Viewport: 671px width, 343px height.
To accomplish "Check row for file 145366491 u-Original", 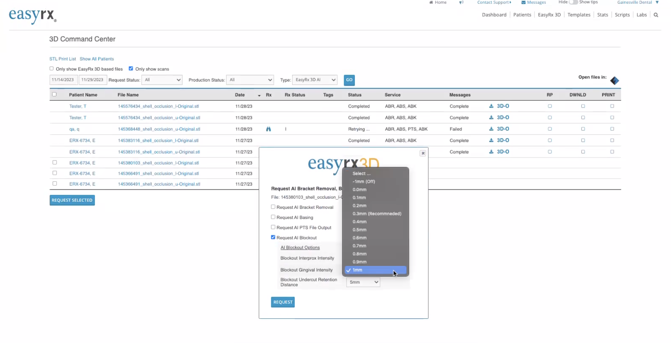I will tap(55, 184).
